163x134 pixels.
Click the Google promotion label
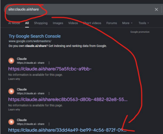click(140, 32)
